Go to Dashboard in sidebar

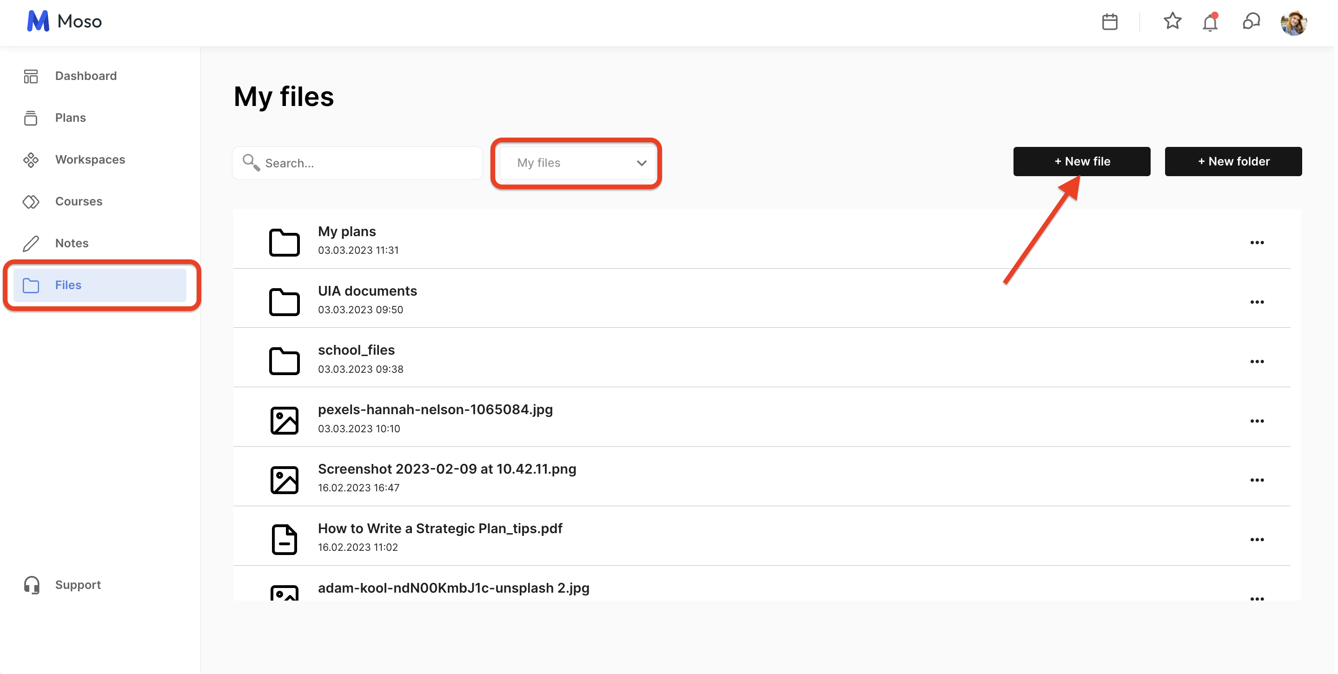[86, 76]
